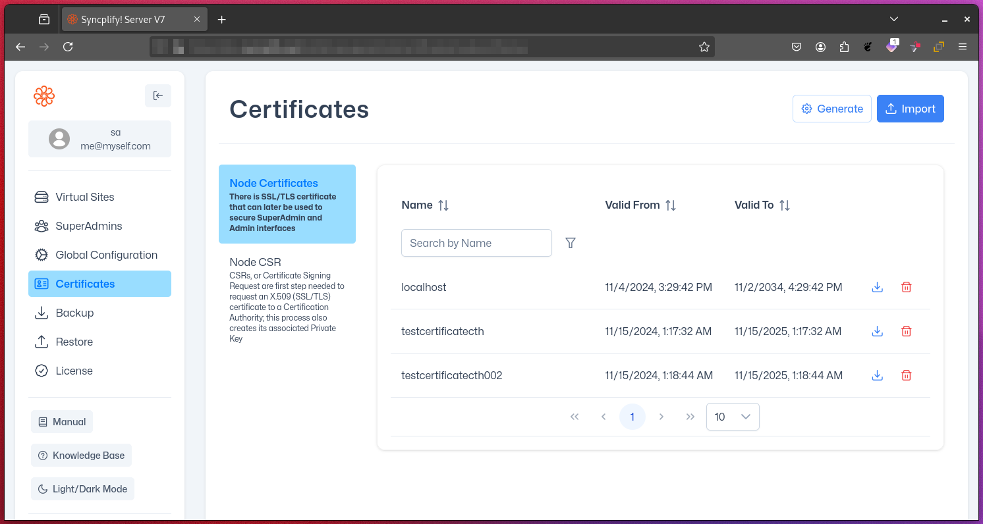Toggle sorting on the Name column

pyautogui.click(x=443, y=205)
